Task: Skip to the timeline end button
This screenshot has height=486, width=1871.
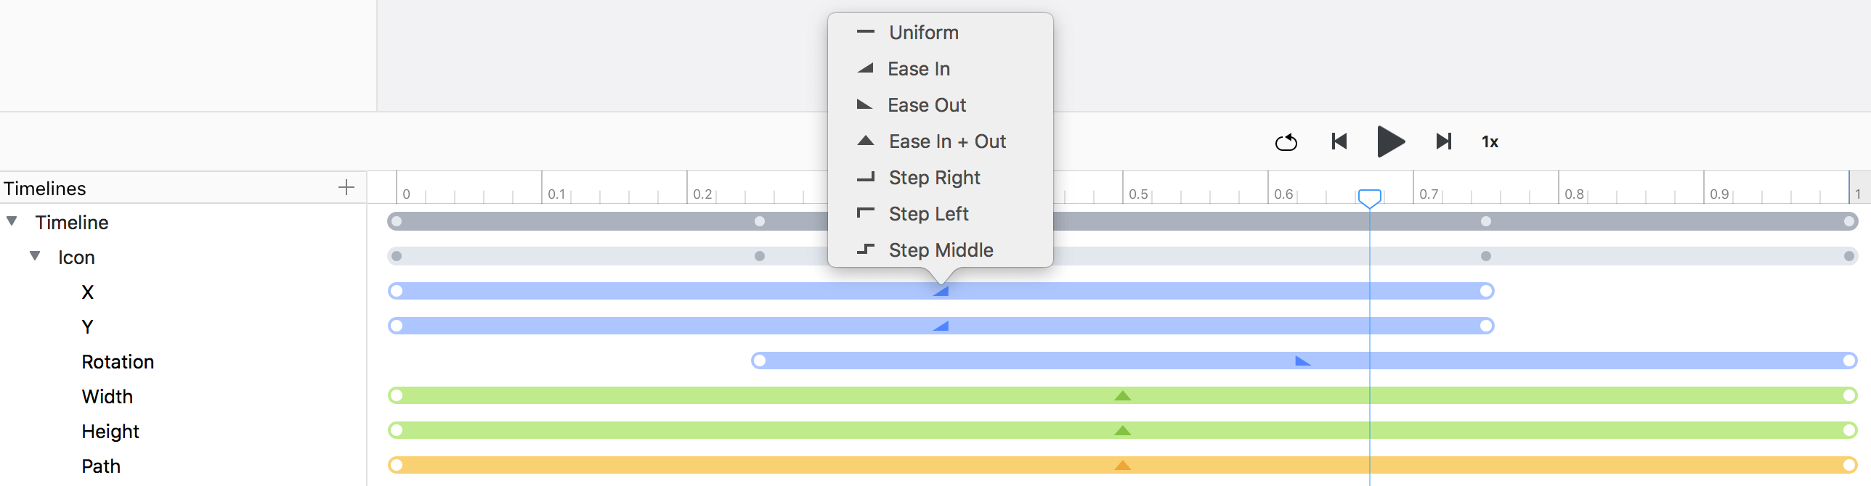Action: [1444, 141]
